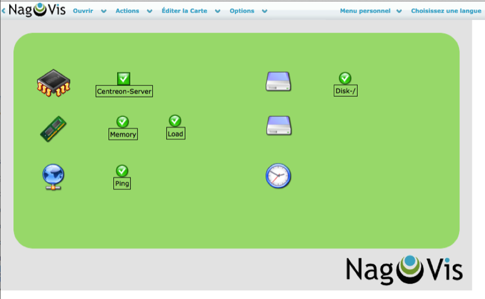Click the lower hard drive icon
485x299 pixels.
coord(279,126)
